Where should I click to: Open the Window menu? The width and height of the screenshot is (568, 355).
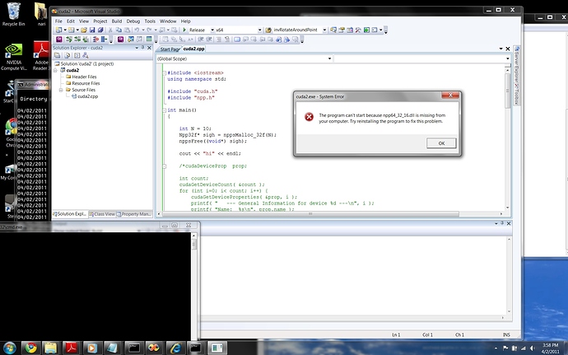[x=168, y=21]
